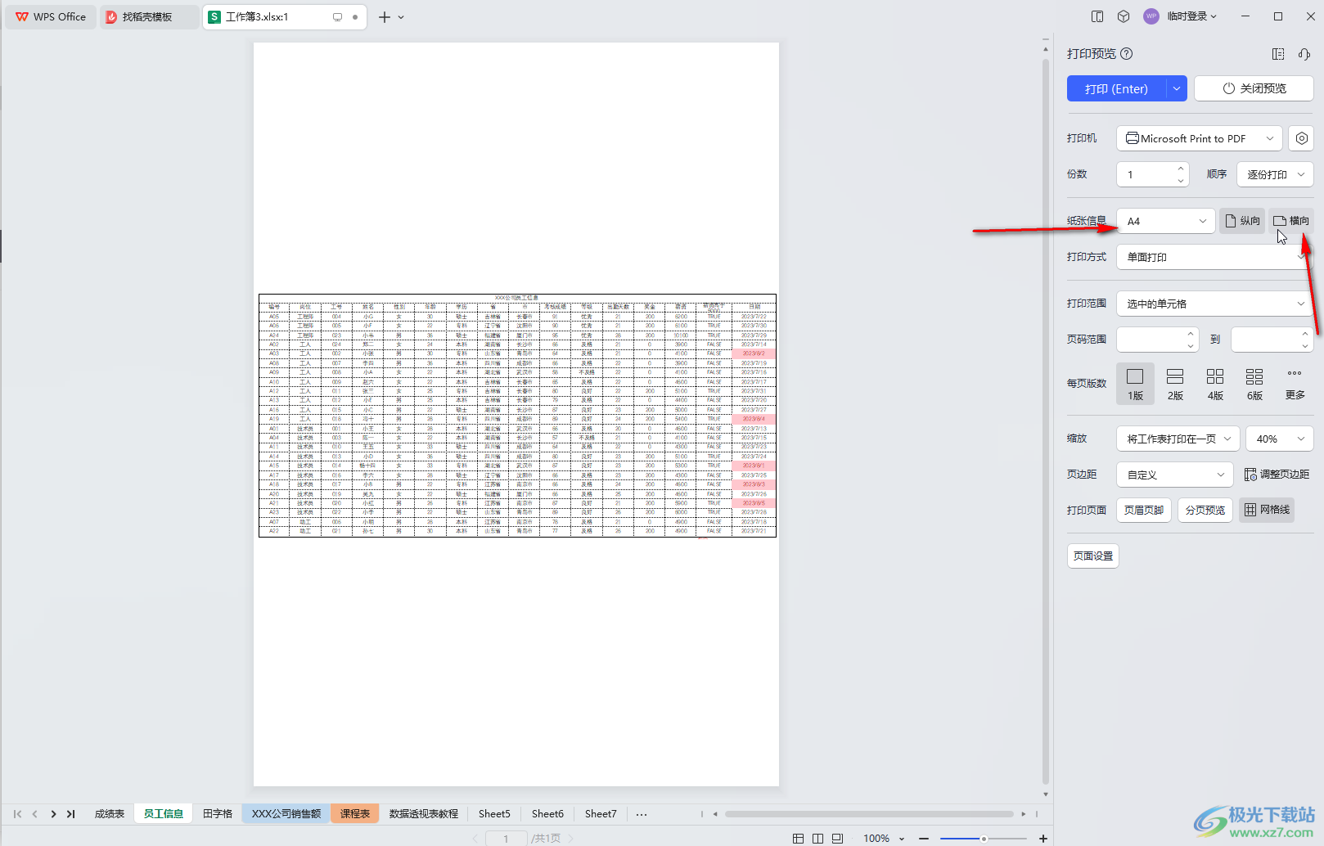This screenshot has width=1324, height=846.
Task: Click the zoom in plus icon
Action: coord(1043,839)
